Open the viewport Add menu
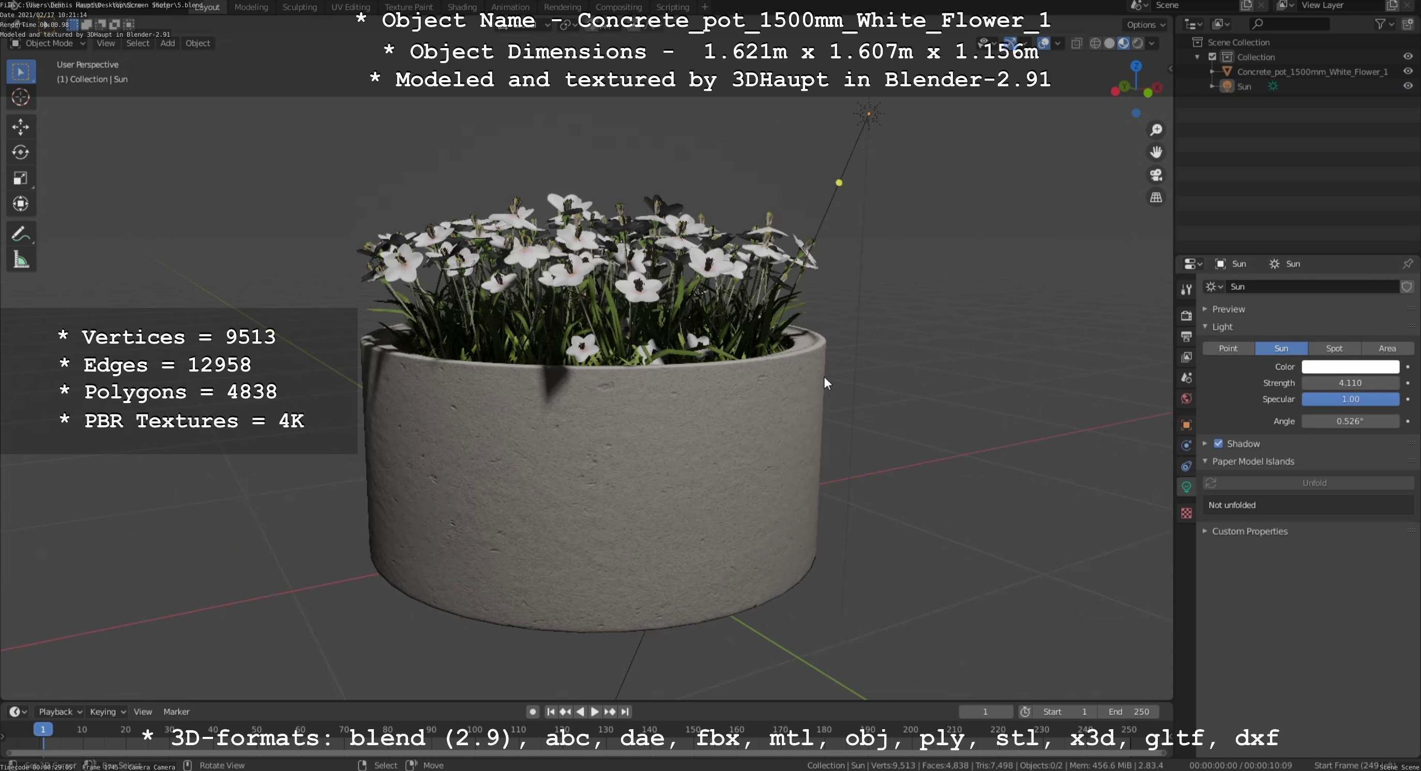1421x771 pixels. (167, 43)
